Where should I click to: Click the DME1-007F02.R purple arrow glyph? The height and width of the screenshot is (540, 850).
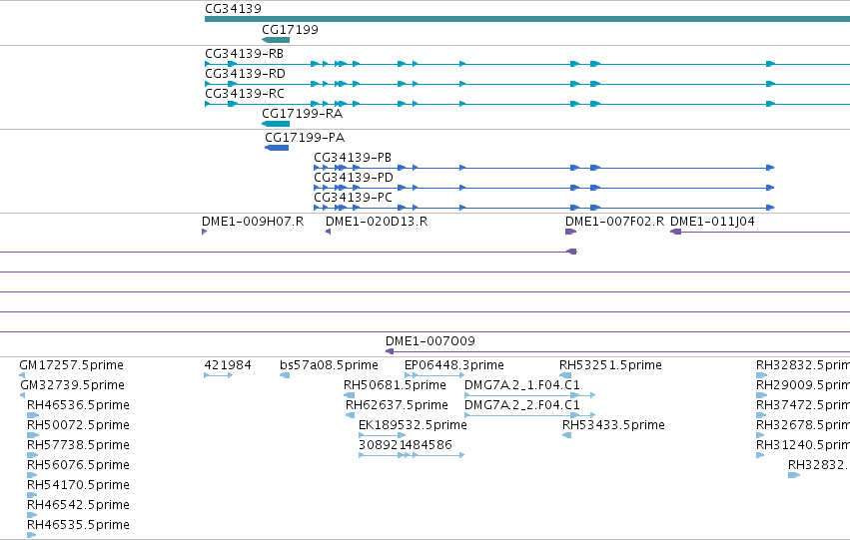[570, 232]
